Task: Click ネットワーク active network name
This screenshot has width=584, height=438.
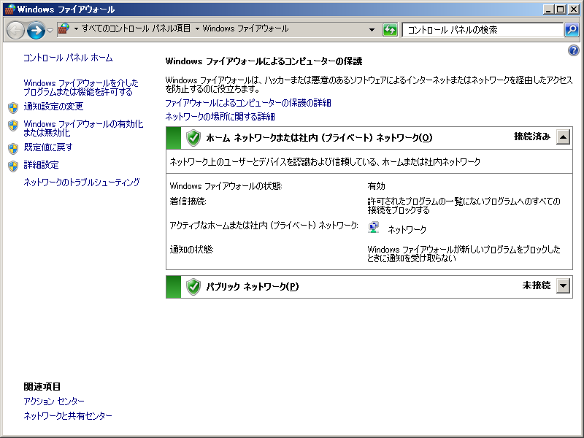Action: click(407, 229)
